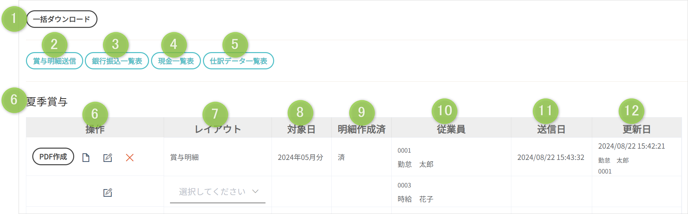Click the 対象日 column header
Image resolution: width=688 pixels, height=214 pixels.
coord(301,129)
